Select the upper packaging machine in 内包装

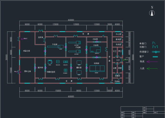click(74, 42)
